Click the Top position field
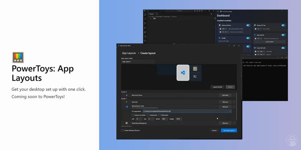Screen dimensions: 301x150 click(150, 119)
